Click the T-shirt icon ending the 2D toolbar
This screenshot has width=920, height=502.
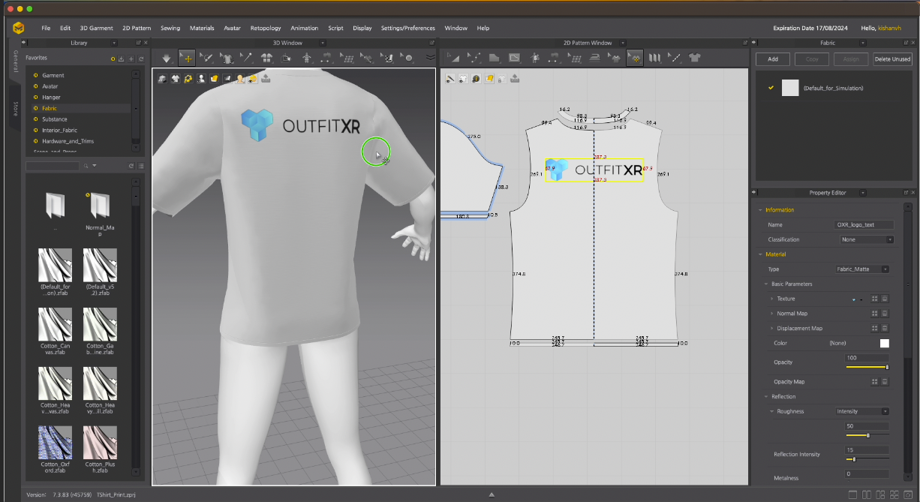coord(694,57)
